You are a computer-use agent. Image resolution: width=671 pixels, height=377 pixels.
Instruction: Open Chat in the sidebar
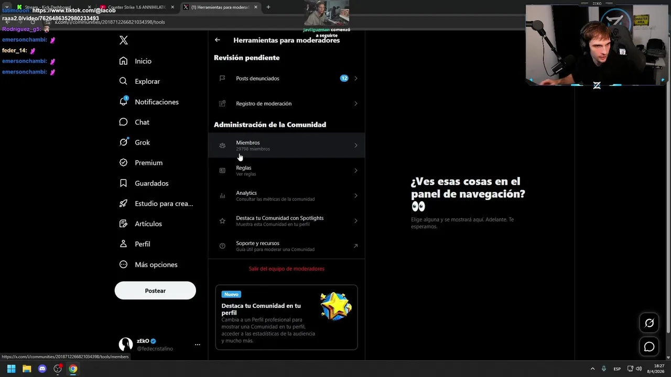(x=134, y=122)
